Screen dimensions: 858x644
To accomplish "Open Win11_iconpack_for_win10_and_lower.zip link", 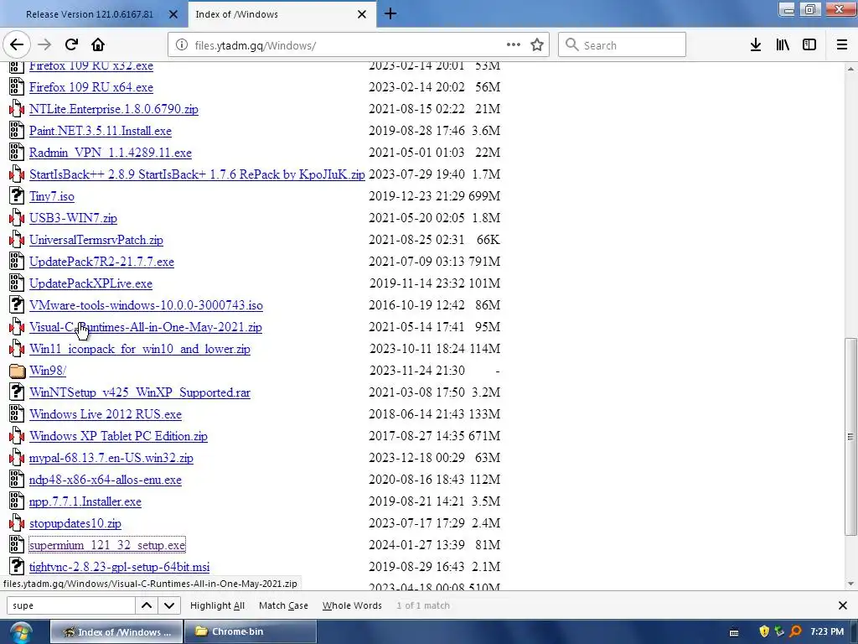I will coord(140,349).
